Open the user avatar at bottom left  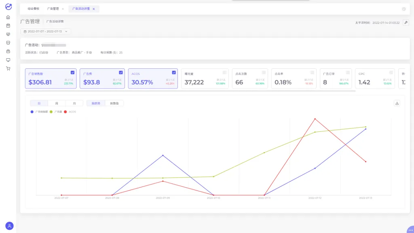[9, 226]
